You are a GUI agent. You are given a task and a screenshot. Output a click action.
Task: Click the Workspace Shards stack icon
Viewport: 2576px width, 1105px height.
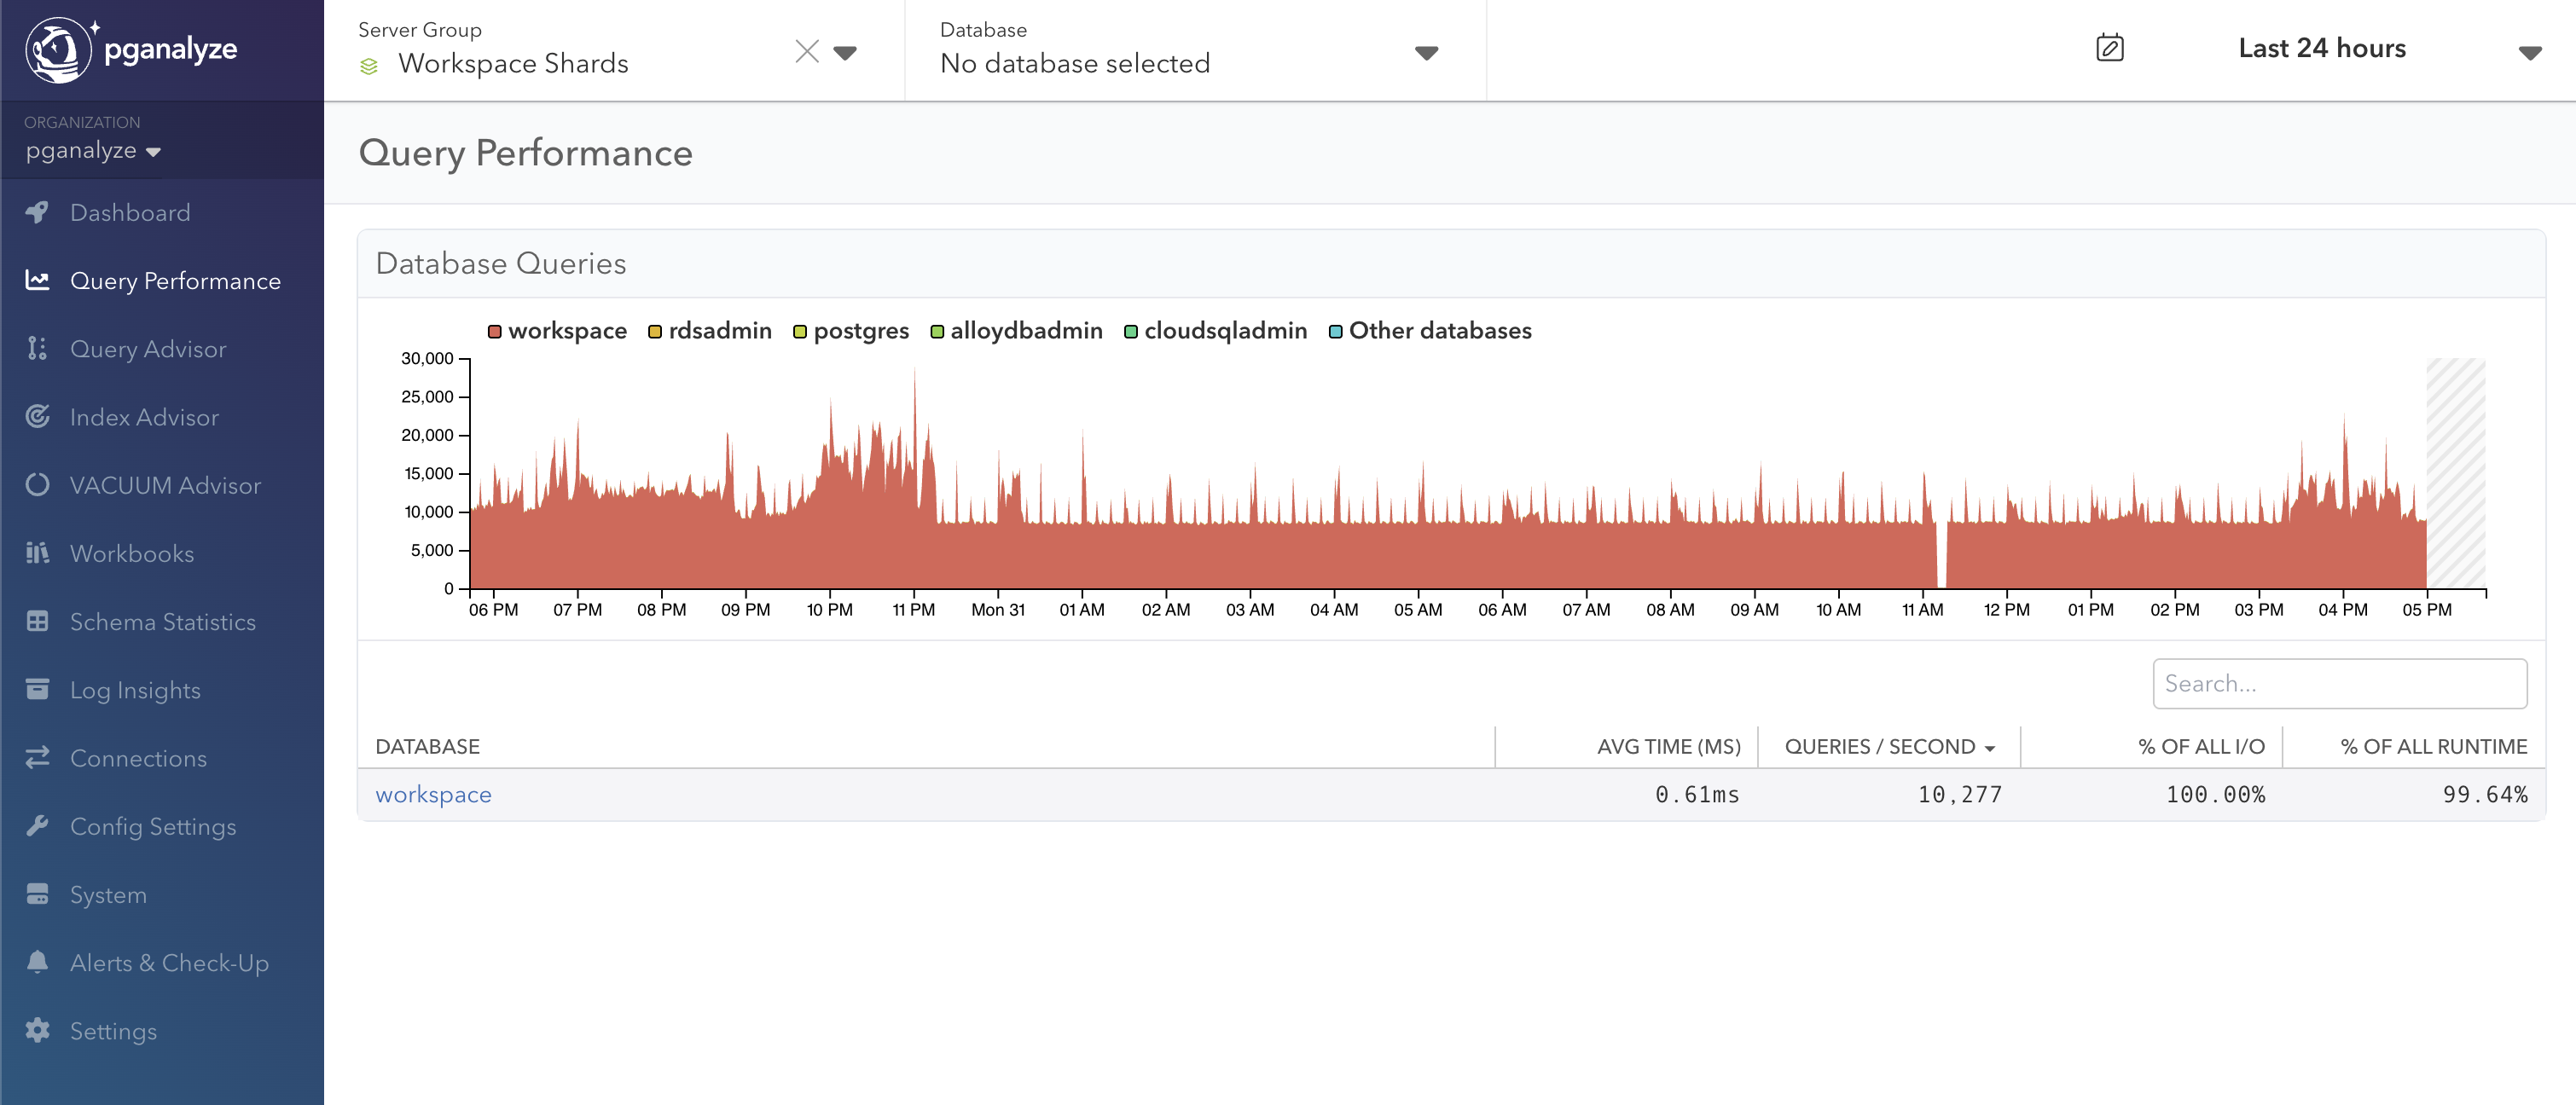(x=369, y=66)
